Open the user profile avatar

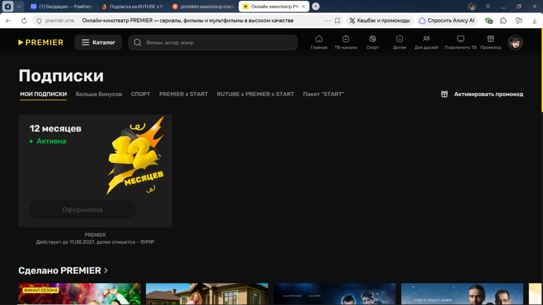(x=515, y=42)
